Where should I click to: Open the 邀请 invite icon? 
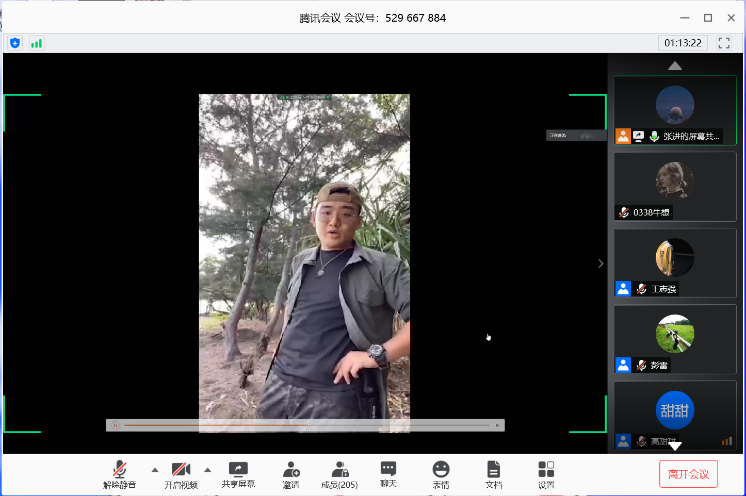tap(291, 474)
